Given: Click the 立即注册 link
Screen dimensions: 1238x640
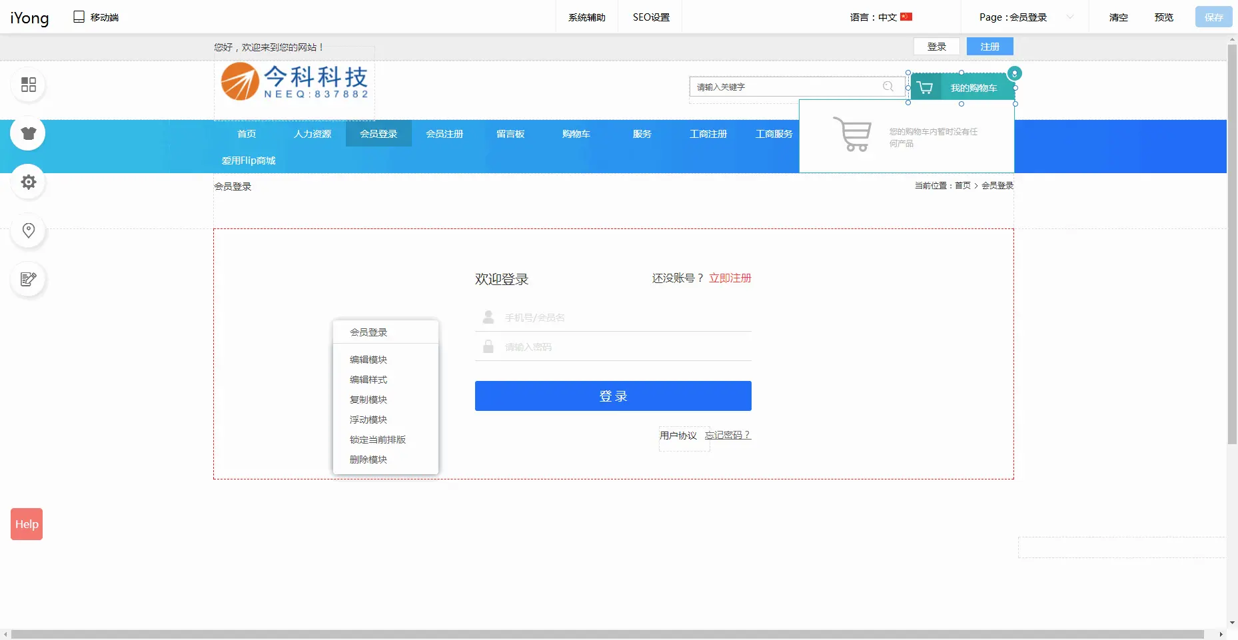Looking at the screenshot, I should [730, 278].
